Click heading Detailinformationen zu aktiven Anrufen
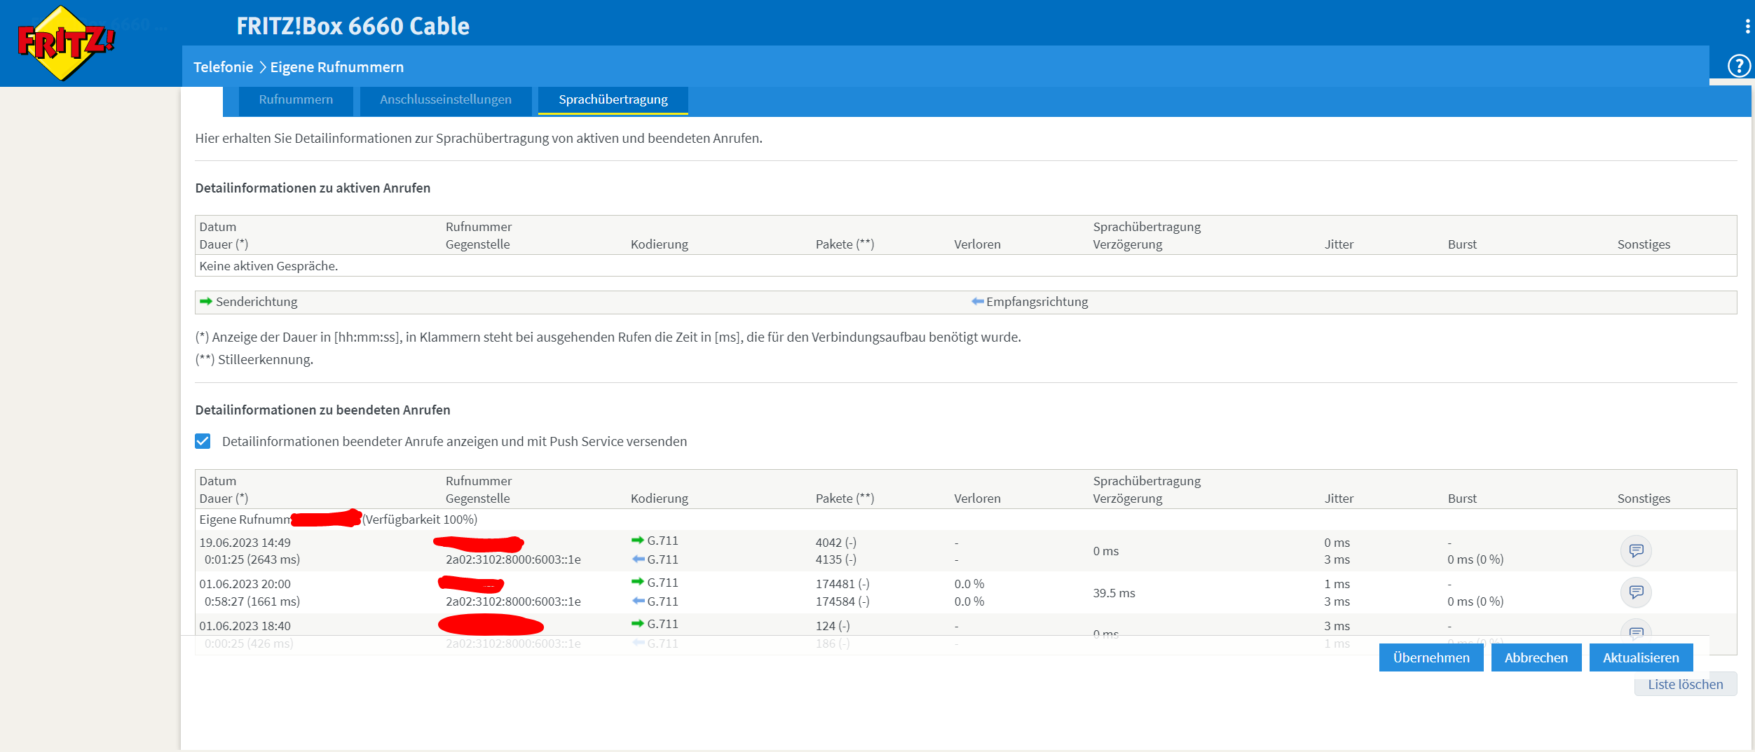The image size is (1755, 752). (x=313, y=188)
